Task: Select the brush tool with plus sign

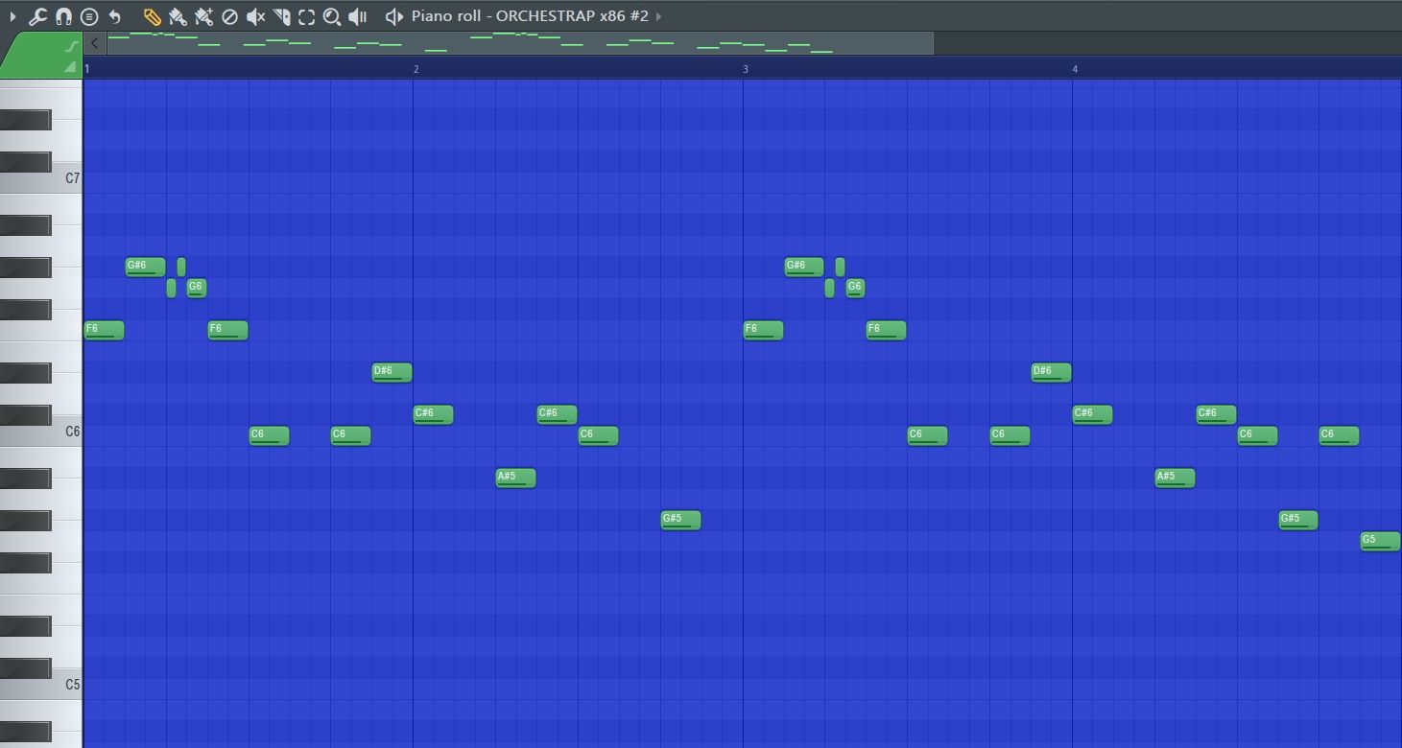Action: pyautogui.click(x=203, y=16)
